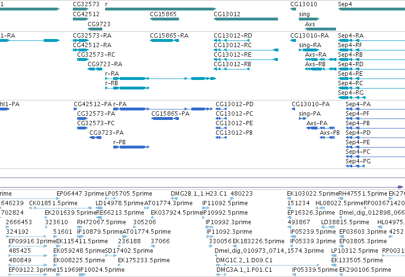
Task: Select protein CG13010-PA
Action: click(311, 104)
